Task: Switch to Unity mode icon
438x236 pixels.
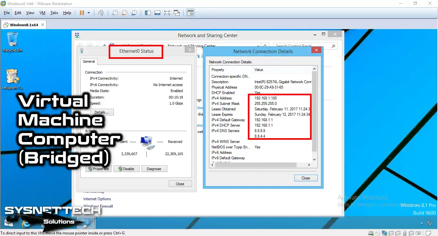Action: point(177,13)
